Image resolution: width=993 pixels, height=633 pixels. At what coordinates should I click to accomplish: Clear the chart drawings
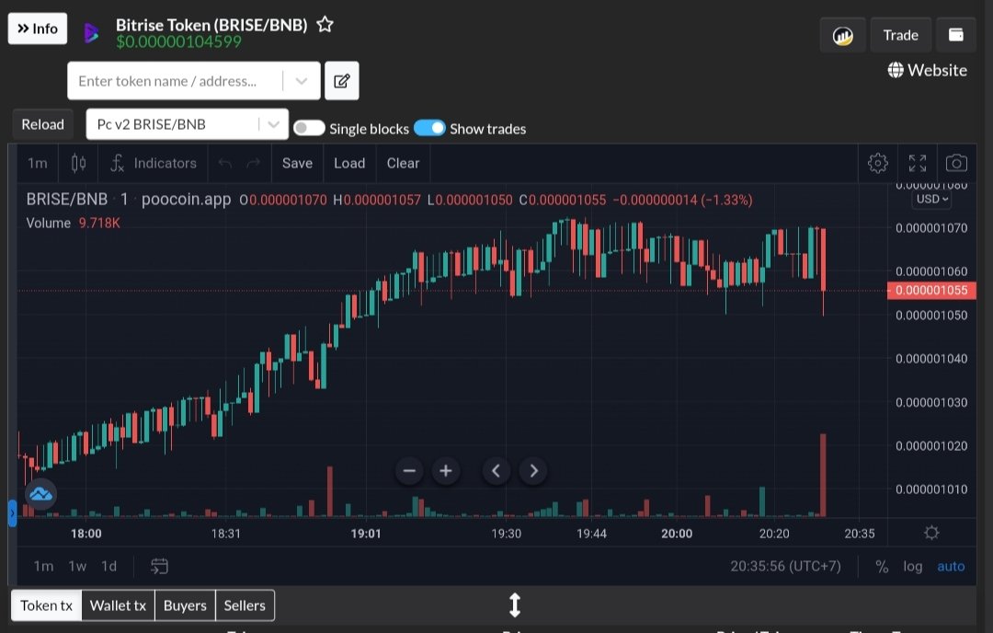click(403, 164)
